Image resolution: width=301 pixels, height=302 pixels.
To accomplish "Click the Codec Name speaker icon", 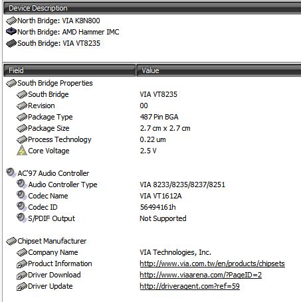I will point(22,195).
